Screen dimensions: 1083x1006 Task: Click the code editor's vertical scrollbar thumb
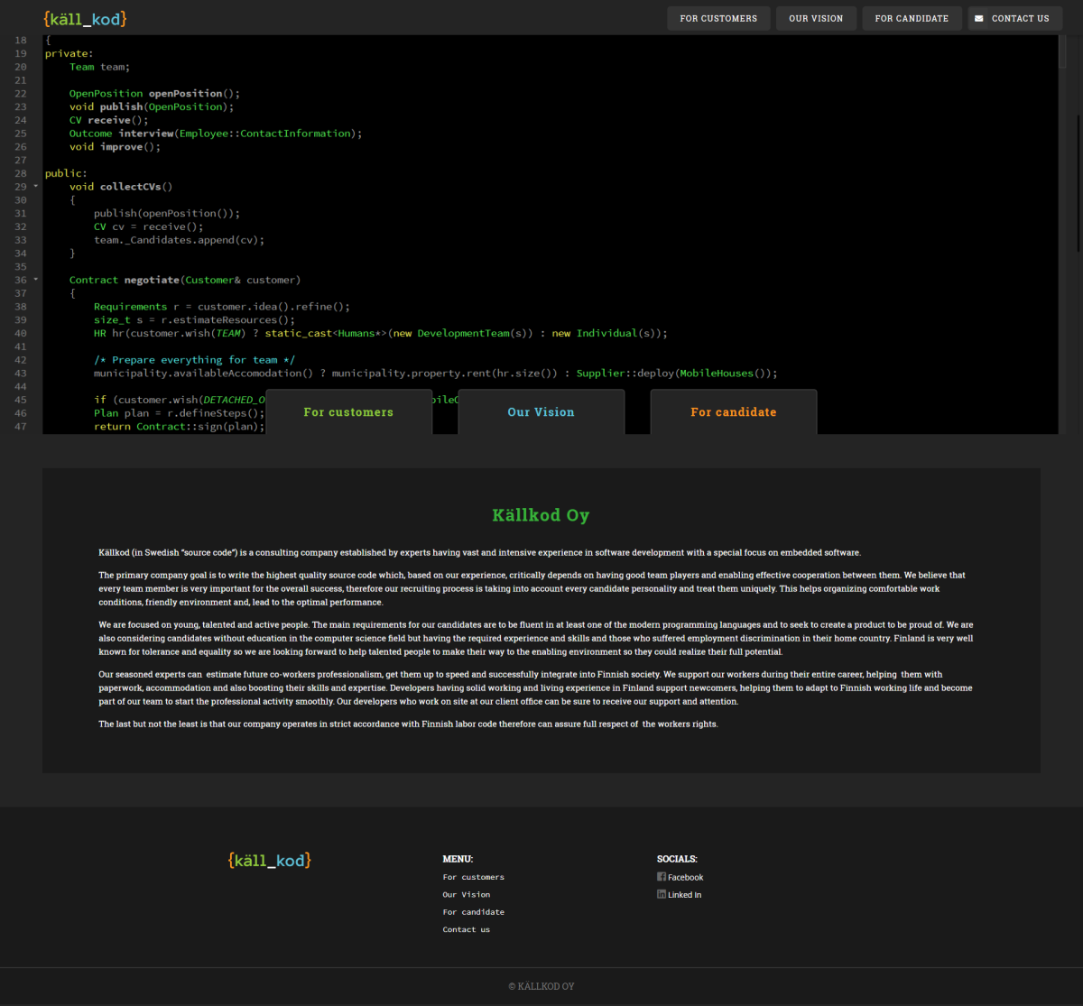click(1062, 51)
